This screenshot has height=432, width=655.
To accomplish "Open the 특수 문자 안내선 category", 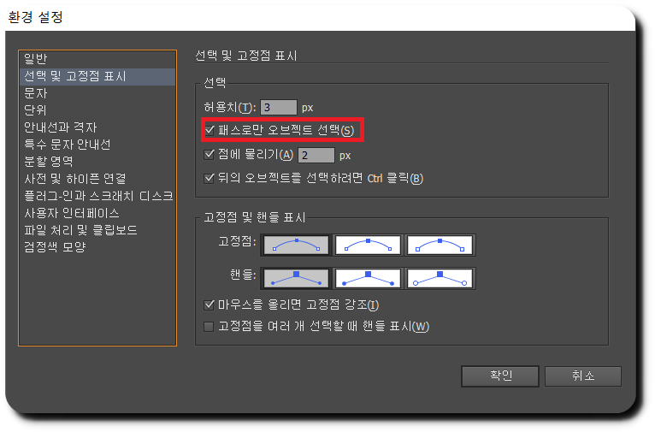I will tap(97, 145).
